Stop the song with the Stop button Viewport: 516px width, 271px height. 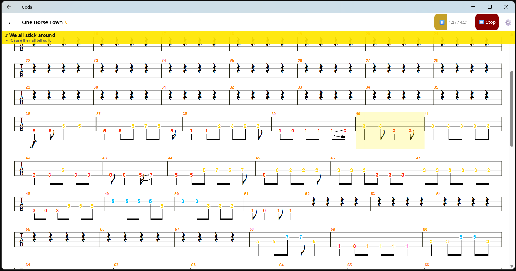[x=487, y=22]
